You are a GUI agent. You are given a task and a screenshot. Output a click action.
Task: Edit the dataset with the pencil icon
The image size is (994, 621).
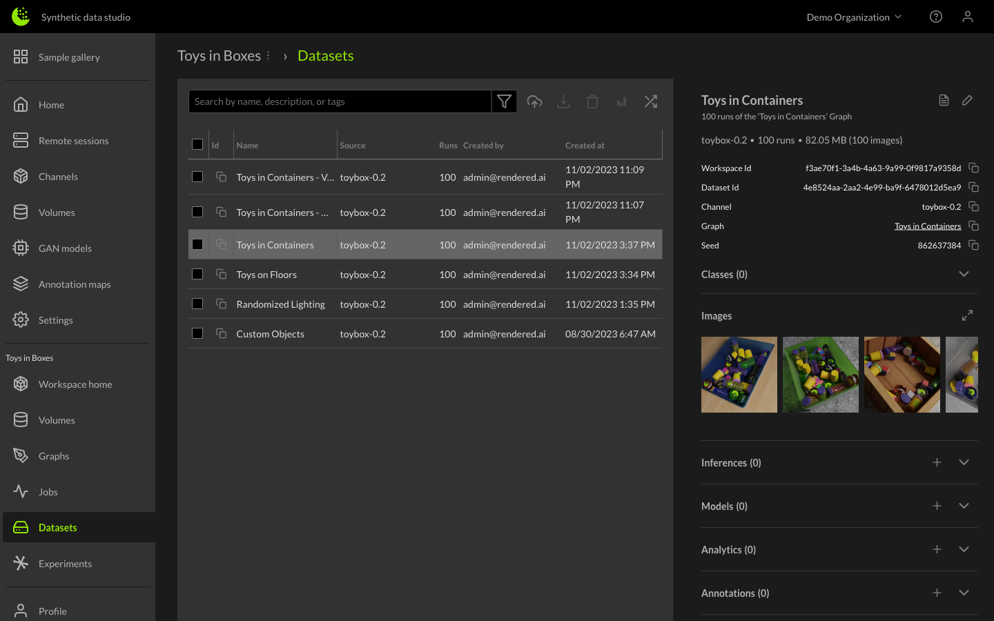coord(966,100)
